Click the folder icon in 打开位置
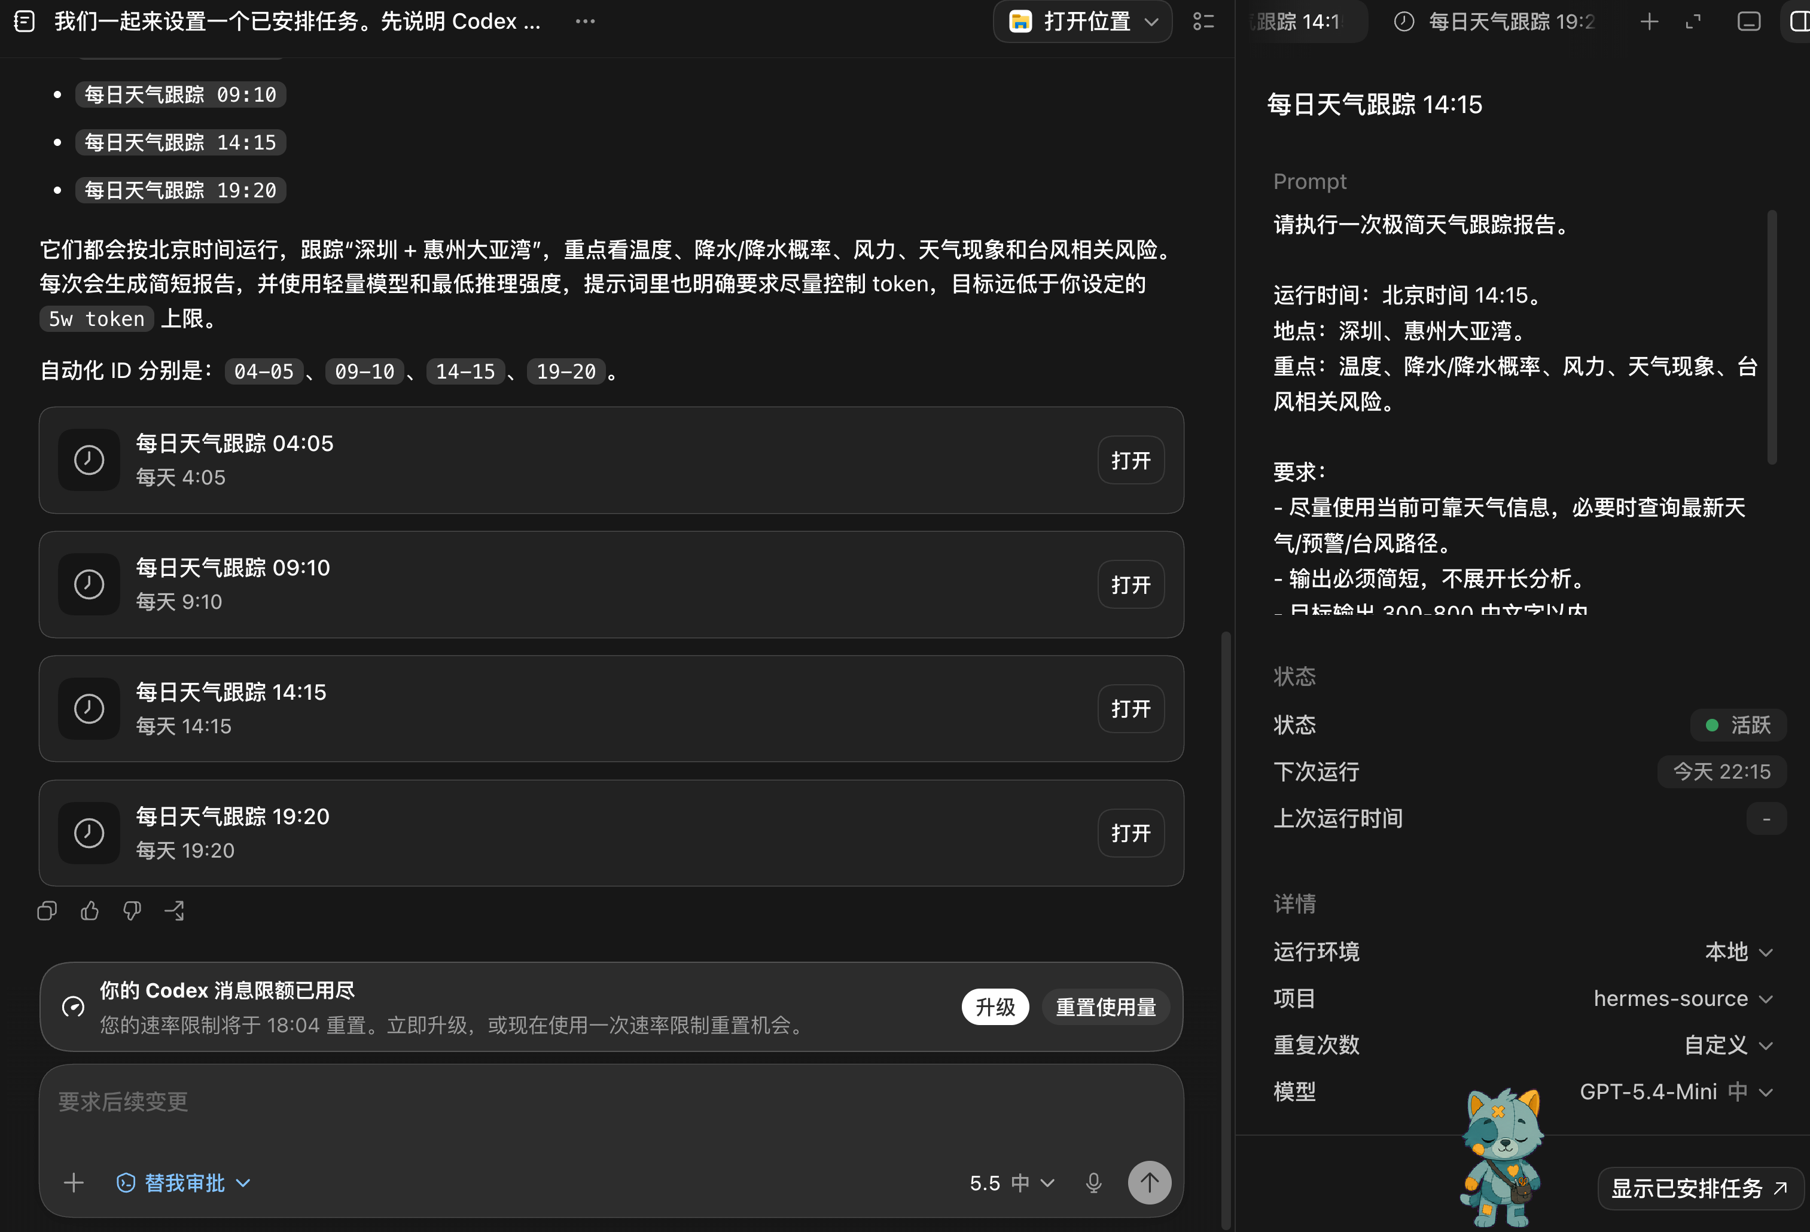This screenshot has width=1810, height=1232. 1020,22
